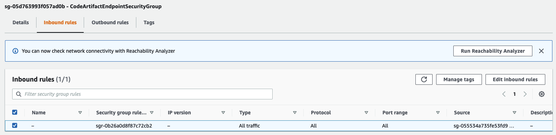Switch to the Outbound rules tab
Screen dimensions: 556x135
110,22
